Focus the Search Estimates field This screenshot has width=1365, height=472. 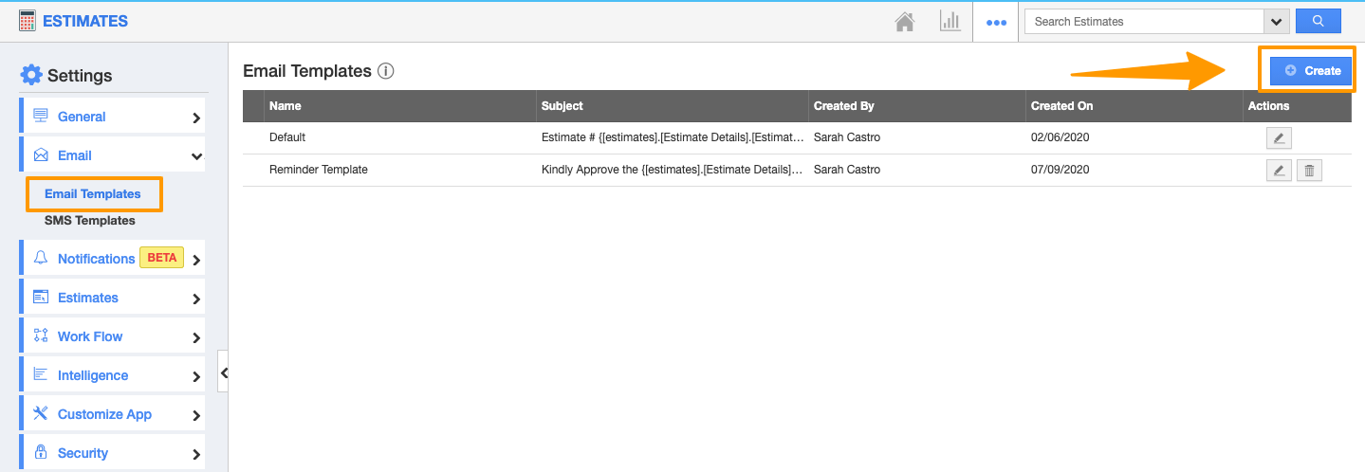[1145, 22]
